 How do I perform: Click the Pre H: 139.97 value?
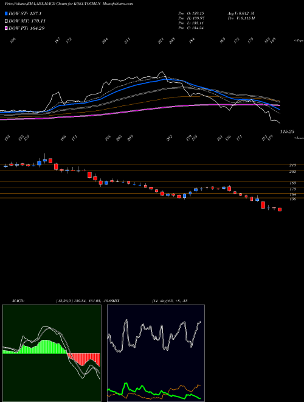pyautogui.click(x=191, y=18)
